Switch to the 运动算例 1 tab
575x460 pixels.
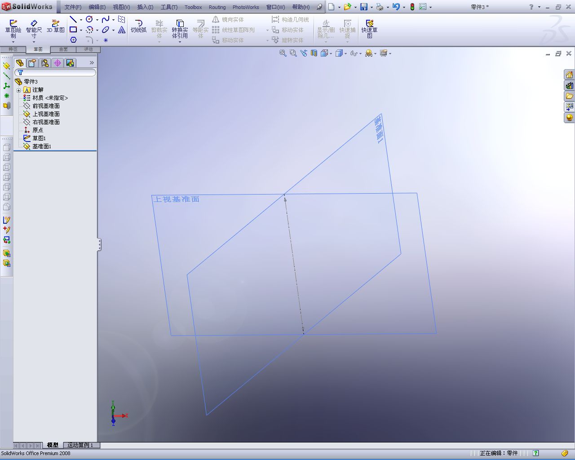(81, 445)
